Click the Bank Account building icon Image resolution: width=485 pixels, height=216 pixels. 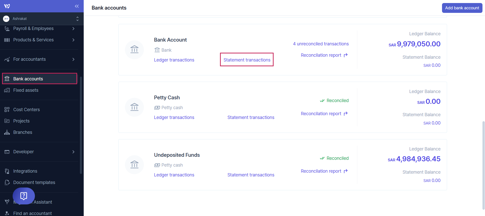tap(134, 50)
